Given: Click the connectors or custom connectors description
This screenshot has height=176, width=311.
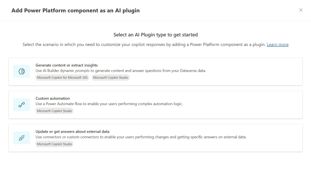Looking at the screenshot, I should 141,137.
